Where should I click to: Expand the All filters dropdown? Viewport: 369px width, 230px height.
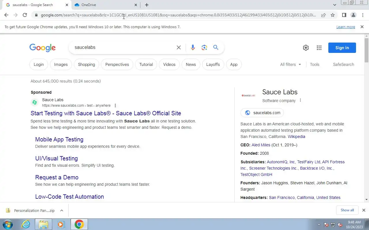(x=291, y=64)
